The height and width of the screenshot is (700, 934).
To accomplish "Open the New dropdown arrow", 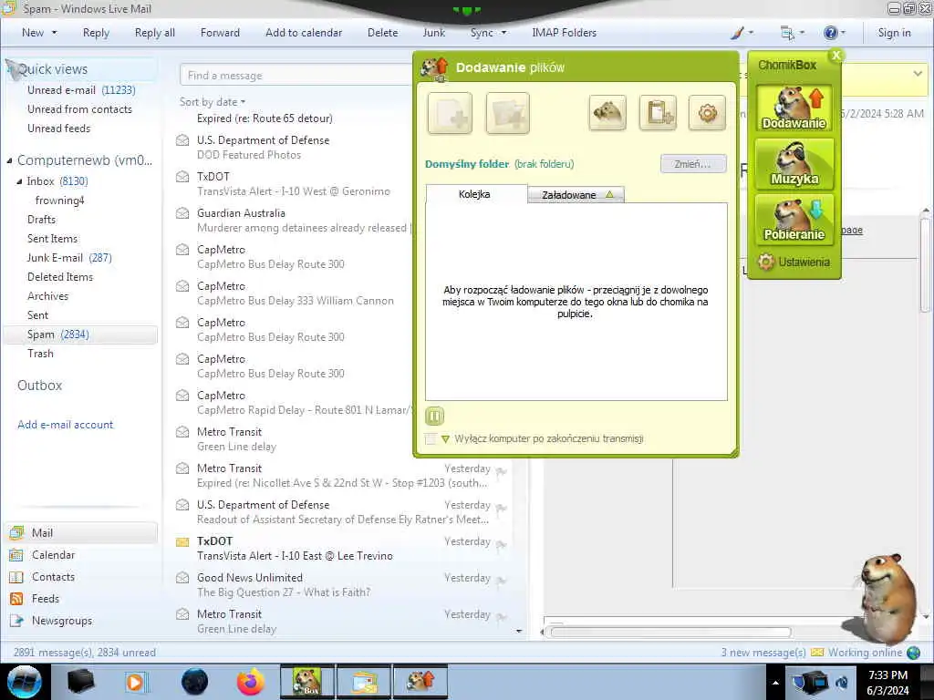I will click(54, 33).
